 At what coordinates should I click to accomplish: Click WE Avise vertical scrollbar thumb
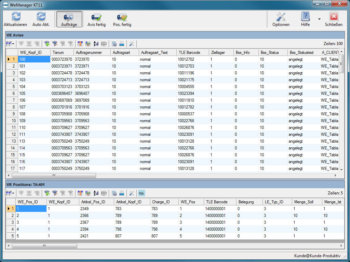[x=341, y=64]
